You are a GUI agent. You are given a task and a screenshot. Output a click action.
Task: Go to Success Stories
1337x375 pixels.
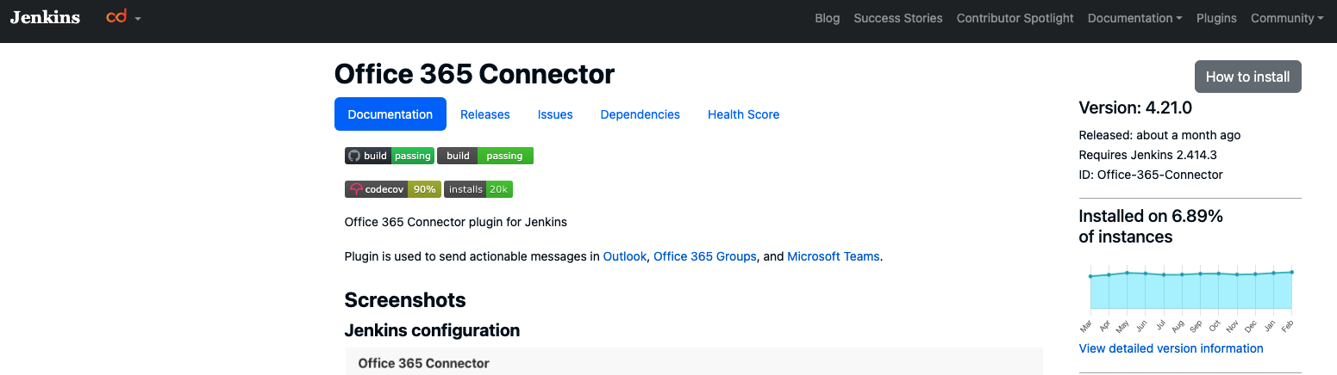click(897, 18)
